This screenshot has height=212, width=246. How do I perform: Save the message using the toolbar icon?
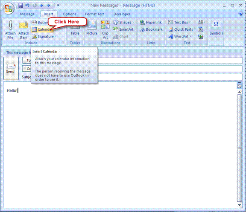pos(20,6)
